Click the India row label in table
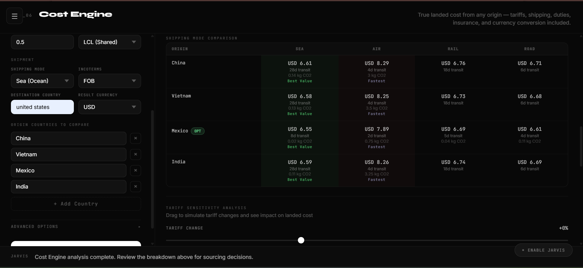The image size is (583, 268). coord(178,162)
